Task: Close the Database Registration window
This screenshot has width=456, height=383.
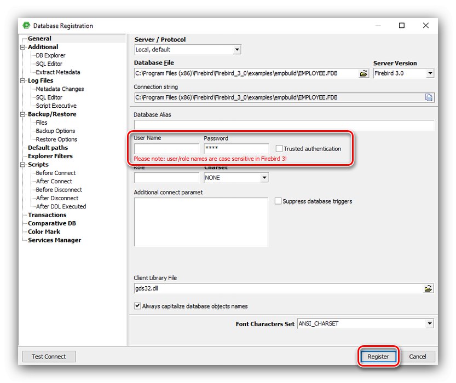Action: pyautogui.click(x=426, y=26)
